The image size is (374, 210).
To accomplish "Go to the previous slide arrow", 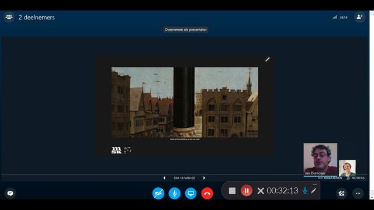I will click(x=164, y=178).
